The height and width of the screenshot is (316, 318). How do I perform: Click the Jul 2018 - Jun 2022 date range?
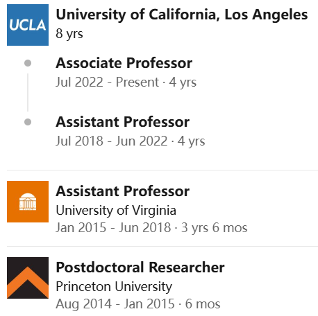pyautogui.click(x=111, y=141)
